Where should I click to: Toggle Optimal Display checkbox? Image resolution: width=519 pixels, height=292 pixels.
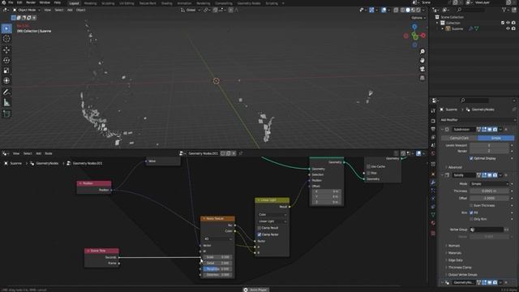pyautogui.click(x=471, y=159)
